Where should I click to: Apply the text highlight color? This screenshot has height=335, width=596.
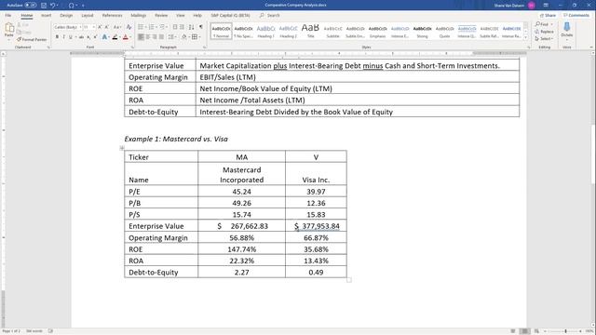pyautogui.click(x=115, y=37)
